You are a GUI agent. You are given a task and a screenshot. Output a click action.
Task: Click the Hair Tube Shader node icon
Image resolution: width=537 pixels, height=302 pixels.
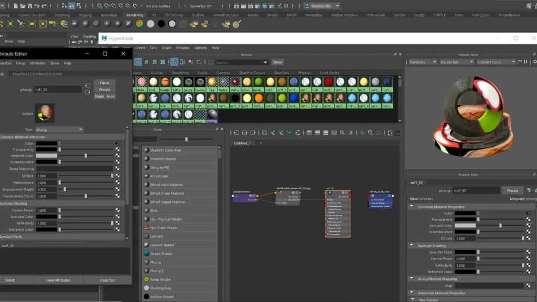(146, 228)
